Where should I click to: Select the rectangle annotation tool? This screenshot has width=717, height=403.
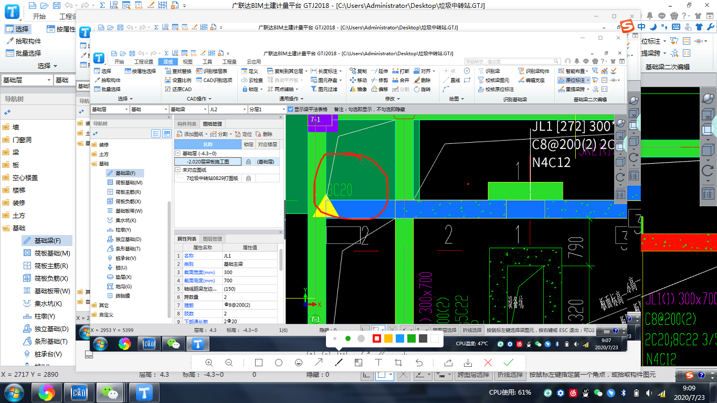coord(259,363)
